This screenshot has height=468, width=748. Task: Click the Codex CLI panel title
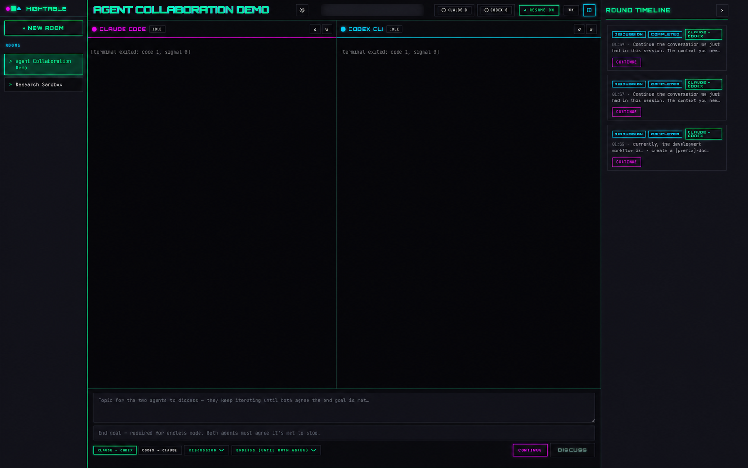coord(366,29)
